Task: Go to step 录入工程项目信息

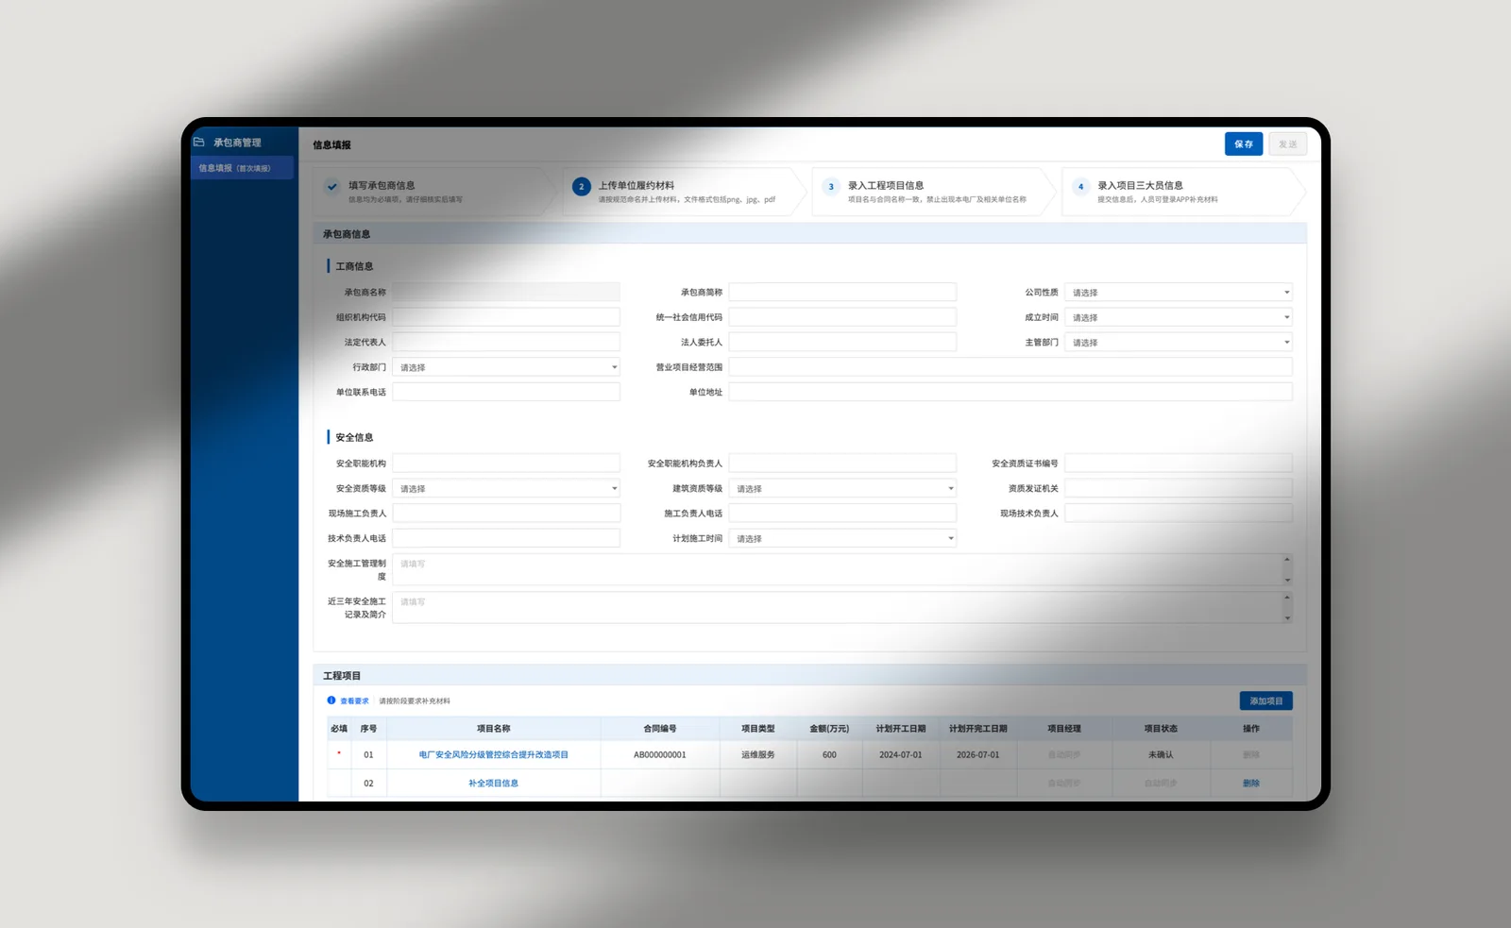Action: (x=886, y=186)
